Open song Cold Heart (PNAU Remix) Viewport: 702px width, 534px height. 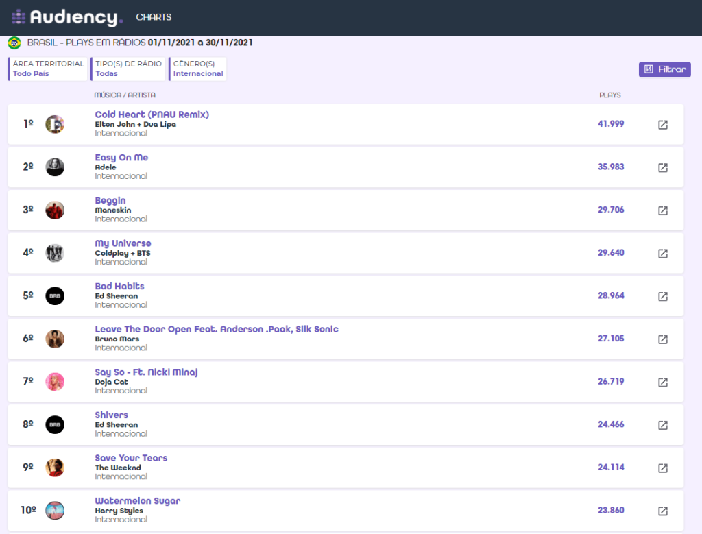pos(152,114)
